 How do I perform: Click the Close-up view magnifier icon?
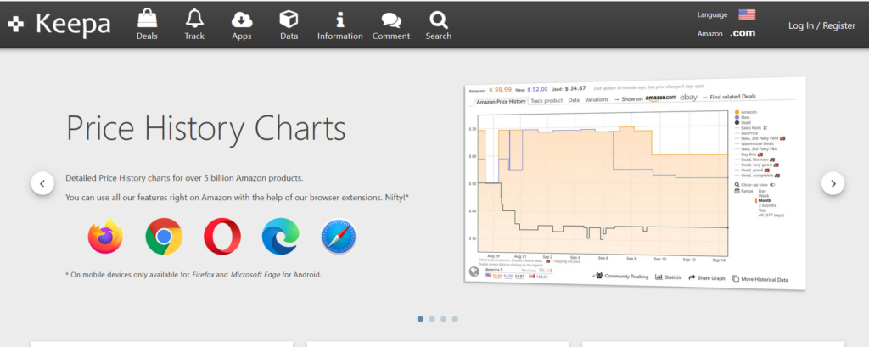click(737, 185)
